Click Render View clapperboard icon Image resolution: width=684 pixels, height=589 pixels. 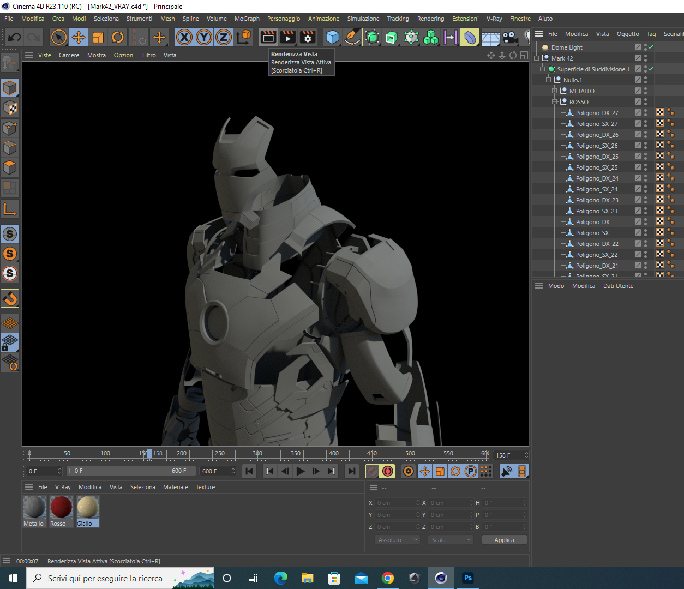click(x=268, y=37)
